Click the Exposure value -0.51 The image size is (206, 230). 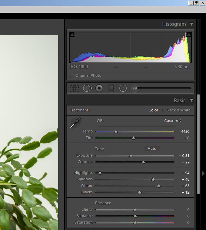click(x=184, y=156)
